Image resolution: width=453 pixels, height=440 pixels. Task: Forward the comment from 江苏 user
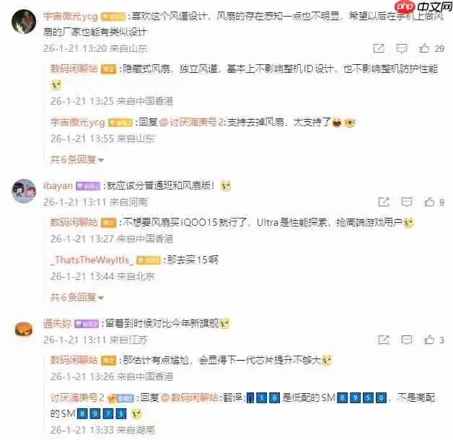pyautogui.click(x=384, y=340)
